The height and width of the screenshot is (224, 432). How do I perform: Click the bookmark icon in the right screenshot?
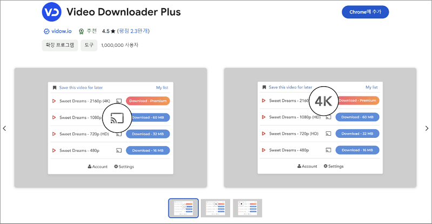pyautogui.click(x=264, y=87)
